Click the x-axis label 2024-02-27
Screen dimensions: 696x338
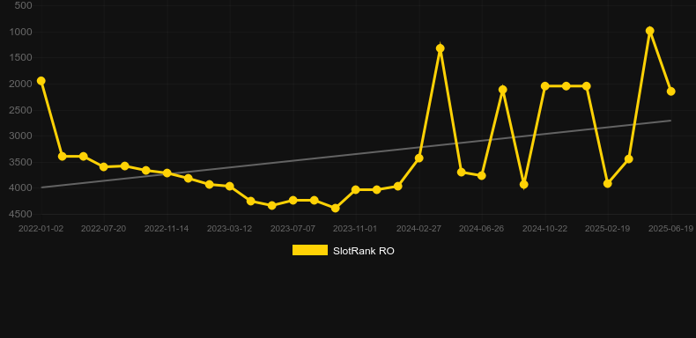coord(418,229)
